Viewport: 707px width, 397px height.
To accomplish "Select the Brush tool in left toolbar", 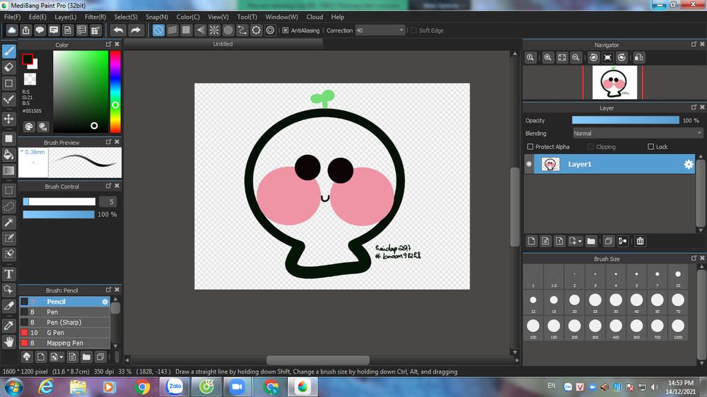I will [9, 51].
